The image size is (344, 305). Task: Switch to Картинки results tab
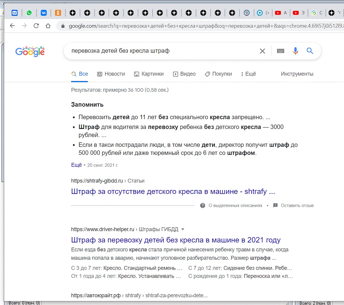pos(149,74)
